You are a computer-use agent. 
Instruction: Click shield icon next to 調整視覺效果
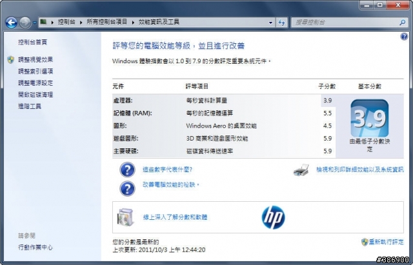point(11,60)
